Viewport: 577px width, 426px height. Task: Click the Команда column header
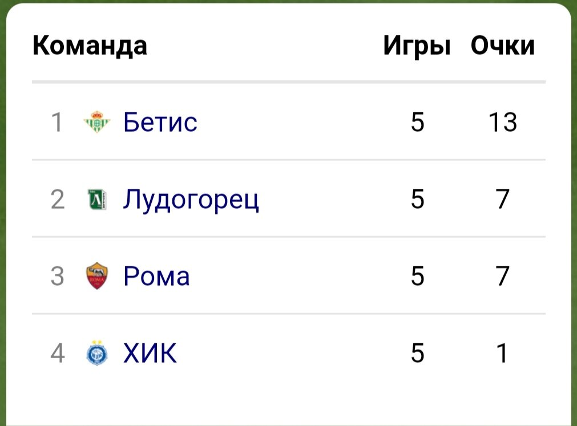click(x=89, y=46)
